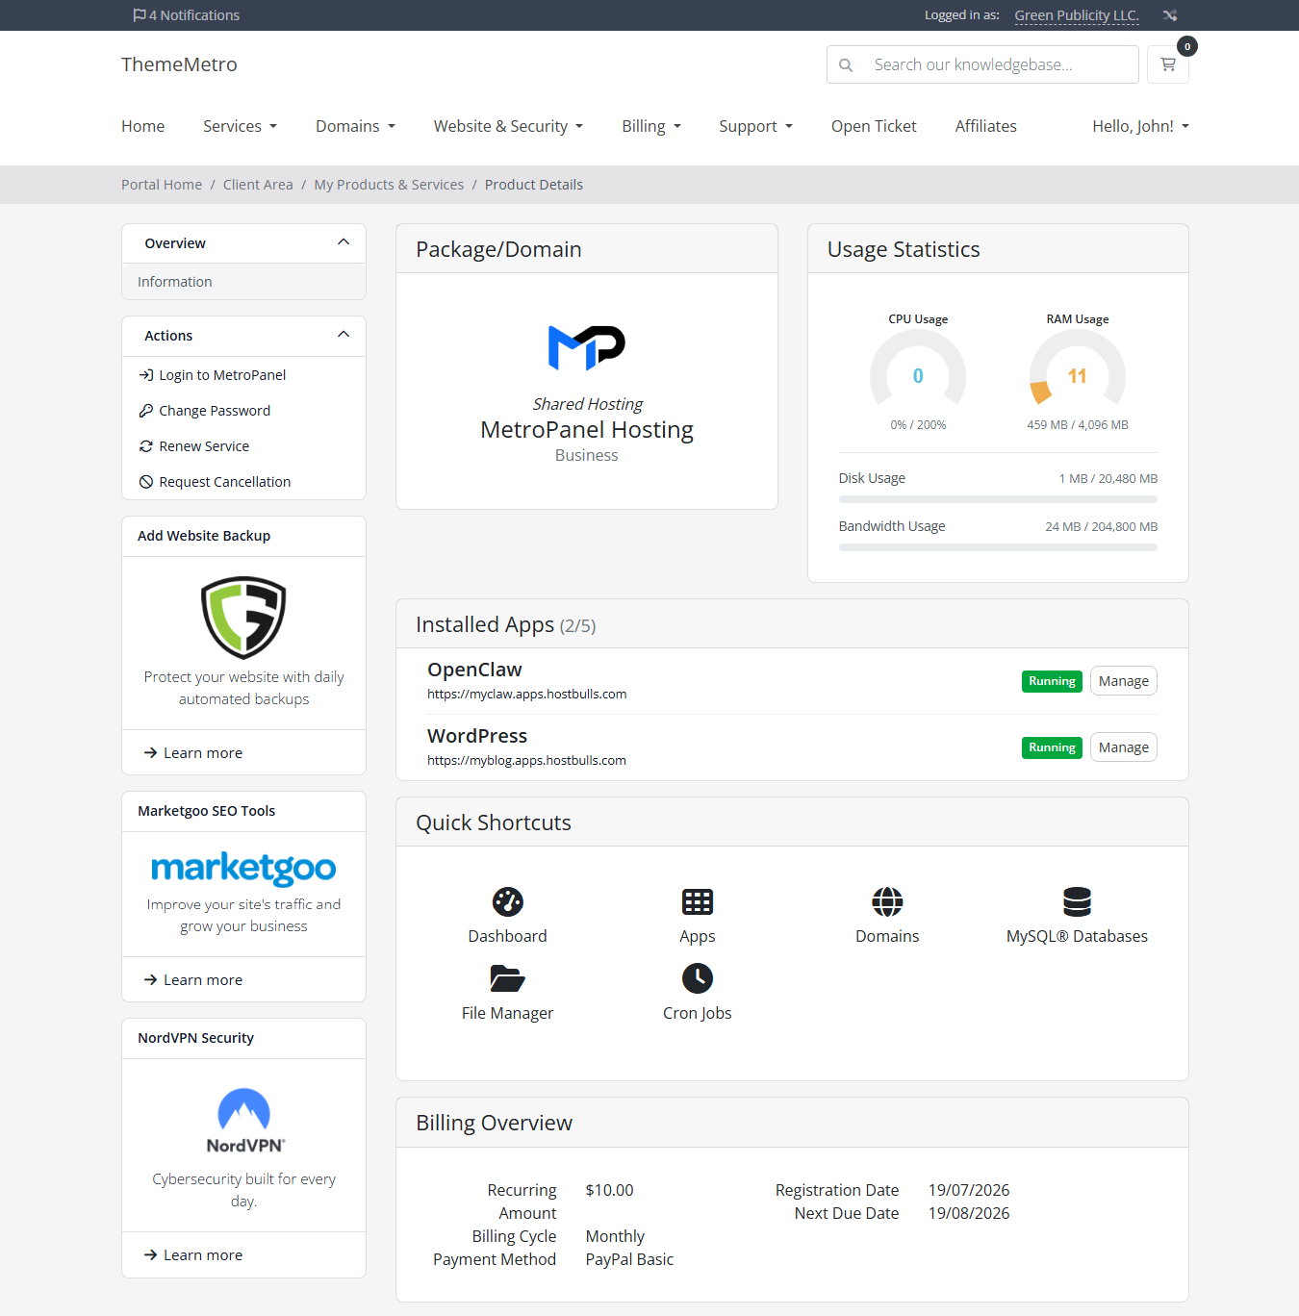Open the Cron Jobs clock icon
Screen dimensions: 1299x1316
[698, 978]
